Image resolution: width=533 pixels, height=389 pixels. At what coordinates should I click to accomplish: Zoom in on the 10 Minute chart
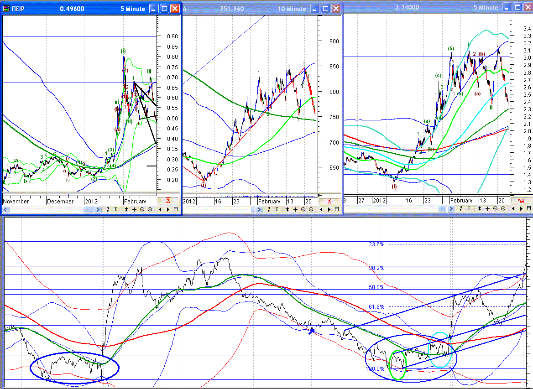[311, 210]
